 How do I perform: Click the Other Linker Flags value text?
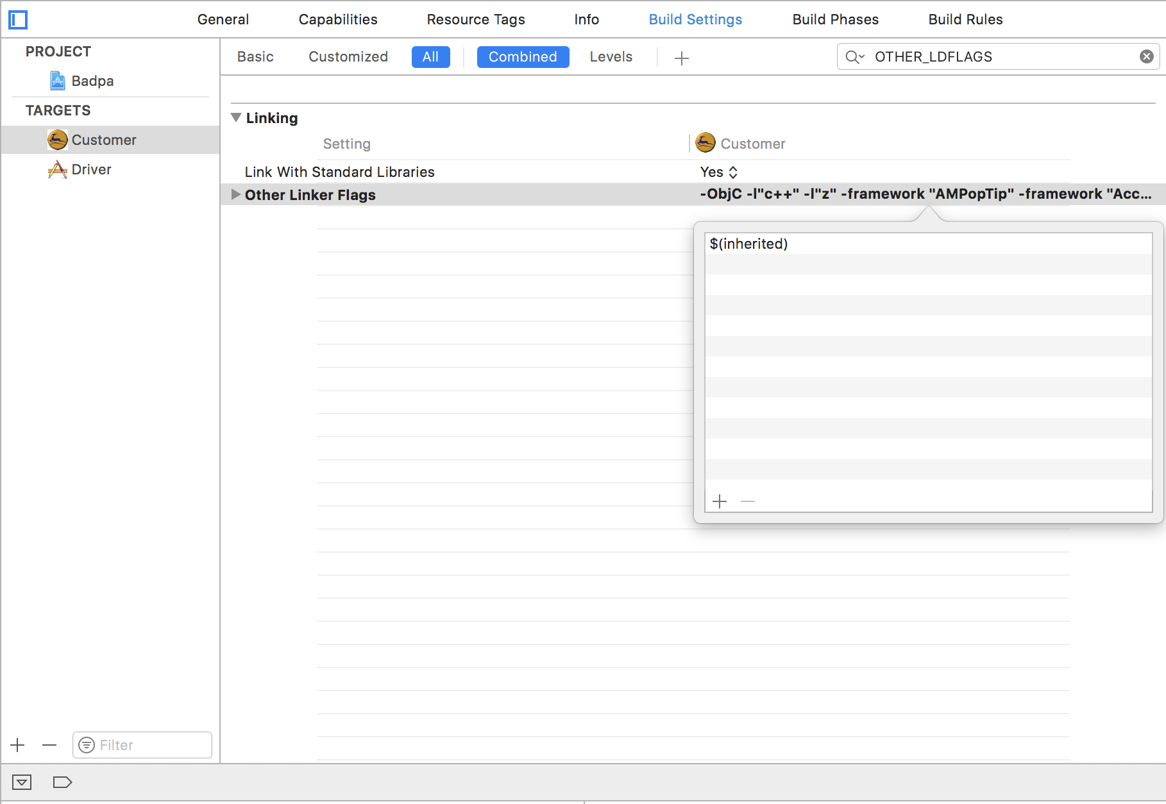pos(925,194)
